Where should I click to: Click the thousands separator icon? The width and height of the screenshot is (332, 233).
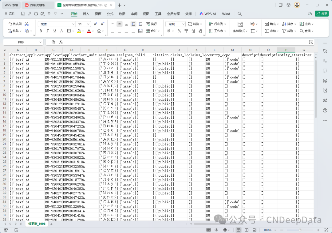point(186,31)
